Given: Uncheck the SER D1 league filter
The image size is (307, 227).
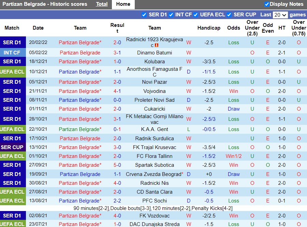Looking at the screenshot, I should (x=144, y=15).
